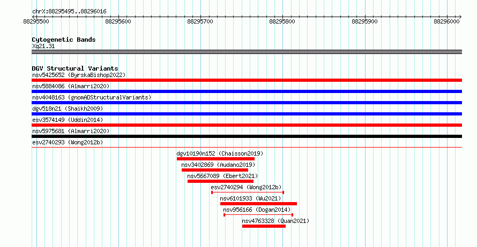Click ruler position 88295900

tap(364, 21)
